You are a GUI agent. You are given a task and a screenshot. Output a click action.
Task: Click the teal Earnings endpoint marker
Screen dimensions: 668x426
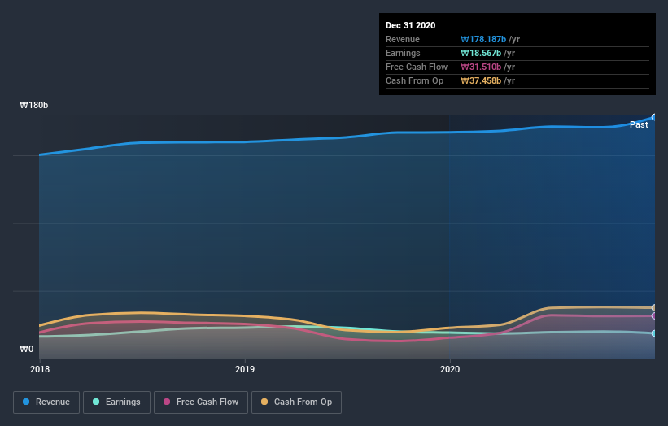pyautogui.click(x=654, y=333)
